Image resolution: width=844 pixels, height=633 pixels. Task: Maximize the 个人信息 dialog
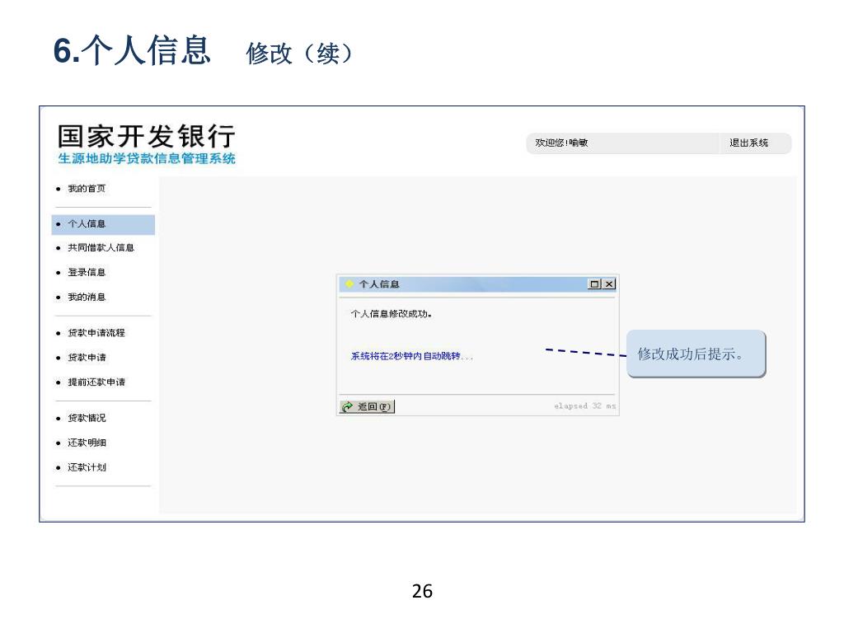[x=594, y=284]
